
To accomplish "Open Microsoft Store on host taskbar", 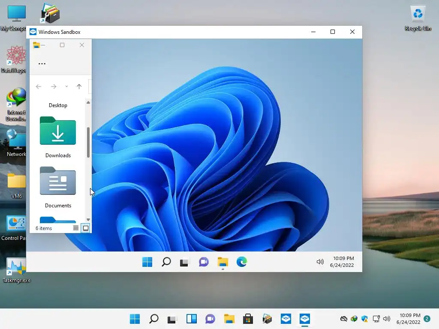I will 248,319.
